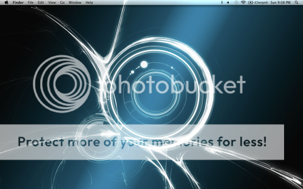Show the Wi-Fi networks menu
The width and height of the screenshot is (303, 189).
click(243, 2)
